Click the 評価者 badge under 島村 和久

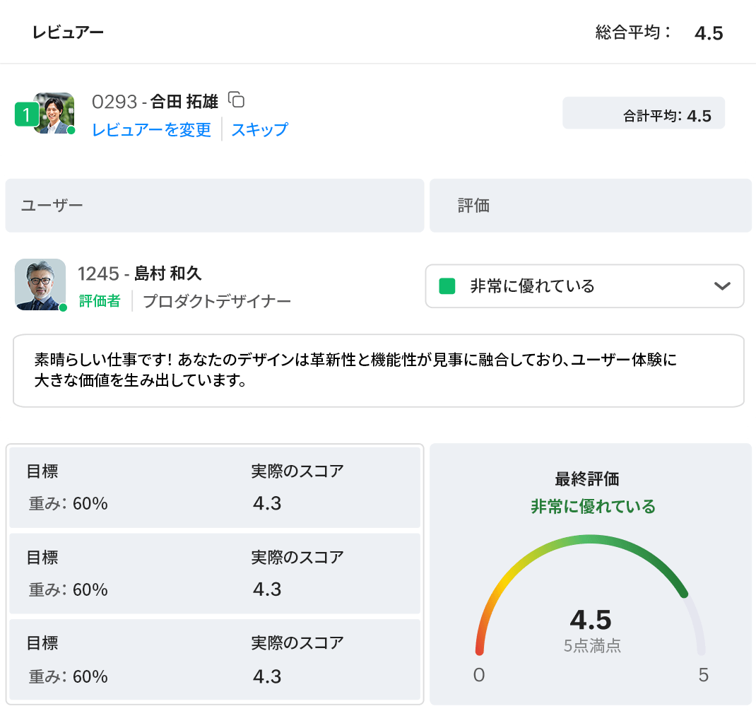tap(99, 300)
